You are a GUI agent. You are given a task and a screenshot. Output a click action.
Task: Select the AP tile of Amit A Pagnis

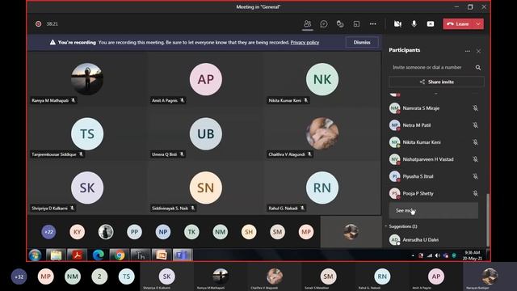click(206, 79)
